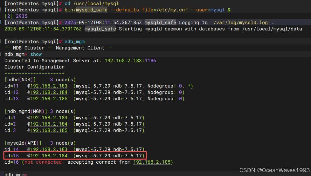Screen dimensions: 311x176
Task: Click the '[ndb_mgmd(MGM)]' section header
Action: (26, 111)
